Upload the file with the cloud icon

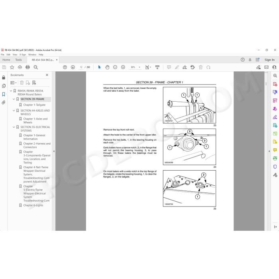[20, 67]
